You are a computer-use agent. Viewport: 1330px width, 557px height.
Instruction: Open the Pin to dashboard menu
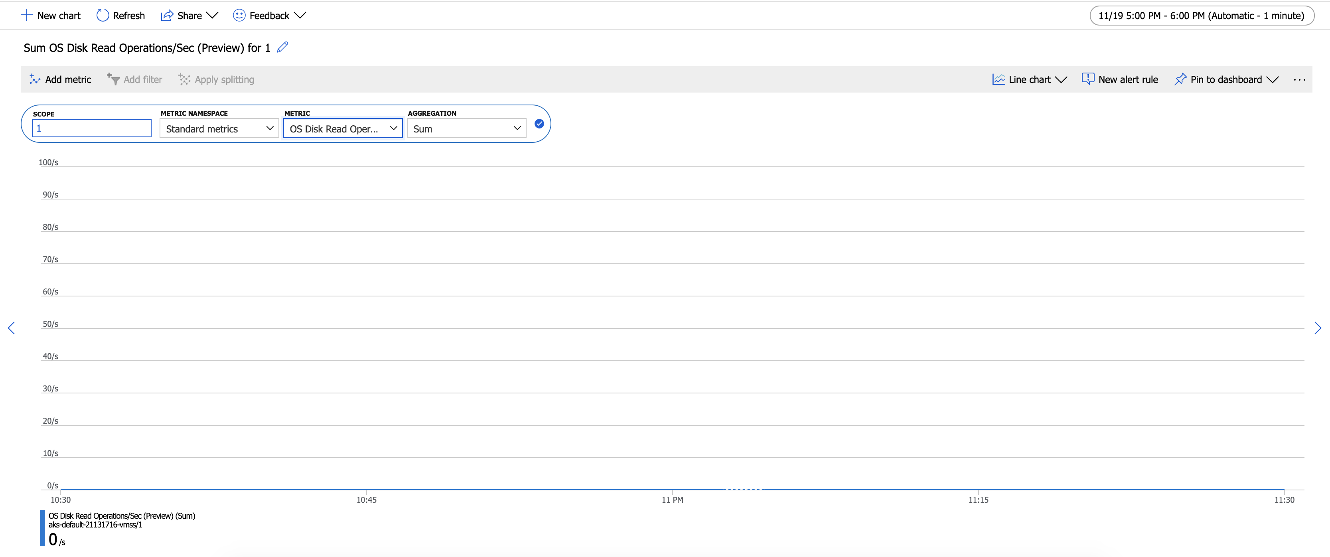point(1226,79)
